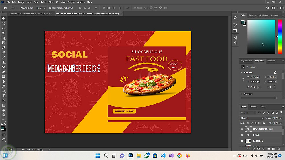Screen dimensions: 285x160
Task: Open the Auto-Select Layer dropdown
Action: [41, 8]
